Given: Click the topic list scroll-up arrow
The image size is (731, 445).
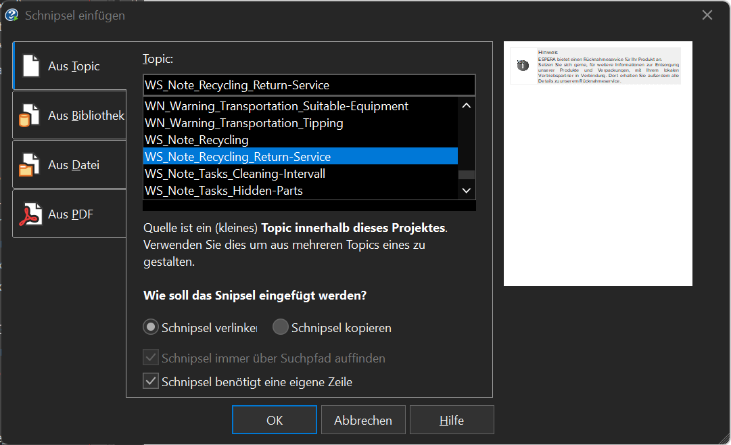Looking at the screenshot, I should tap(466, 106).
